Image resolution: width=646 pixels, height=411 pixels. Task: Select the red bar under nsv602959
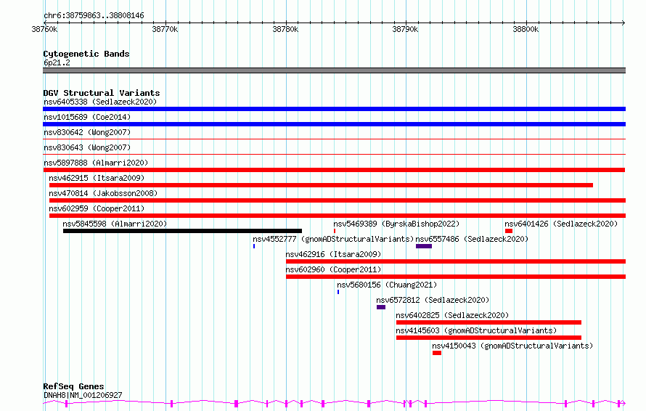click(338, 216)
